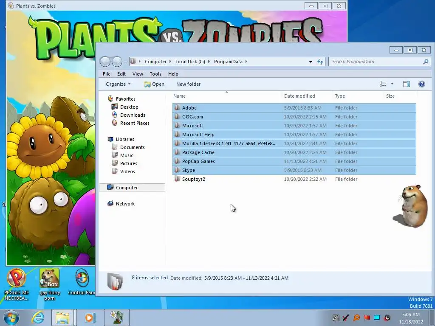Select the Package Cache folder name
Screen dimensions: 435x326
coord(198,152)
